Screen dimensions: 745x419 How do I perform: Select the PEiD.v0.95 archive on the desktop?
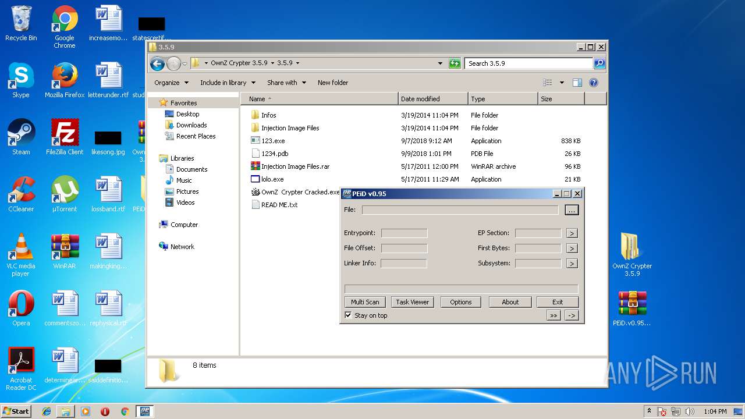click(x=632, y=308)
